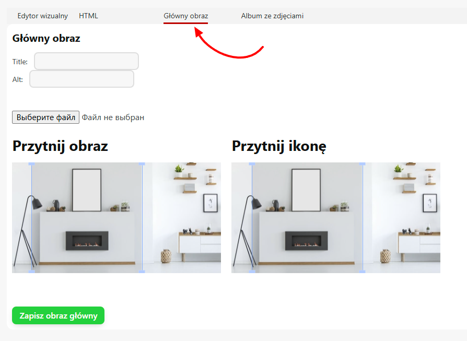Click the left crop border line in Przytnij ikonę
Viewport: 467px width, 341px height.
coord(252,218)
